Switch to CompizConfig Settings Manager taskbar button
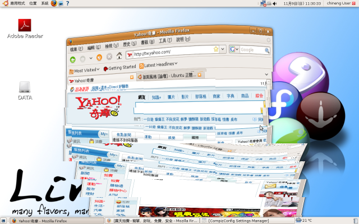 click(247, 221)
